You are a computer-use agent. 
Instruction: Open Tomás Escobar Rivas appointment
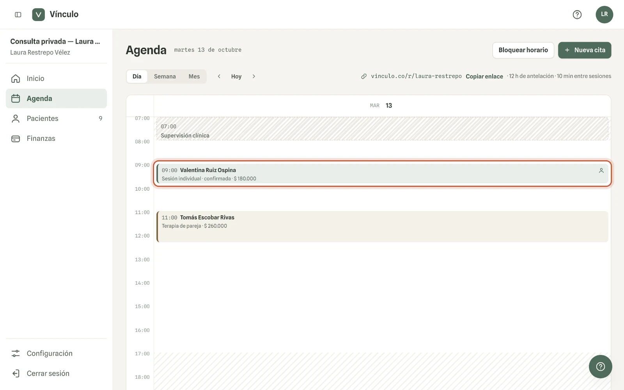[x=382, y=227]
